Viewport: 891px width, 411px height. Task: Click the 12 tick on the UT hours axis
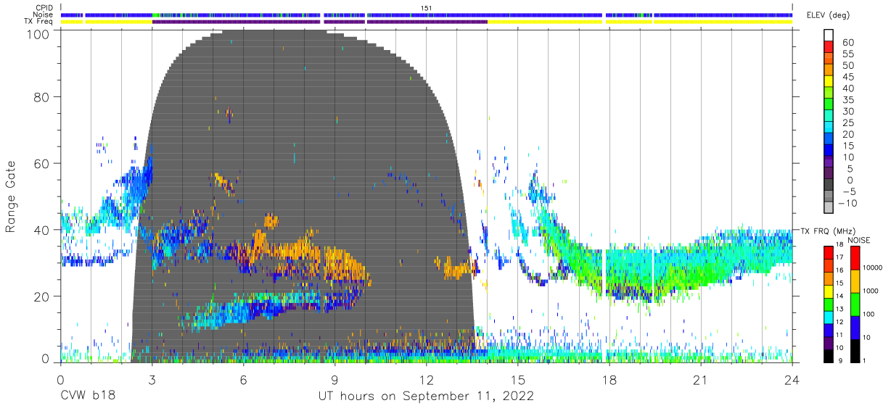click(427, 381)
